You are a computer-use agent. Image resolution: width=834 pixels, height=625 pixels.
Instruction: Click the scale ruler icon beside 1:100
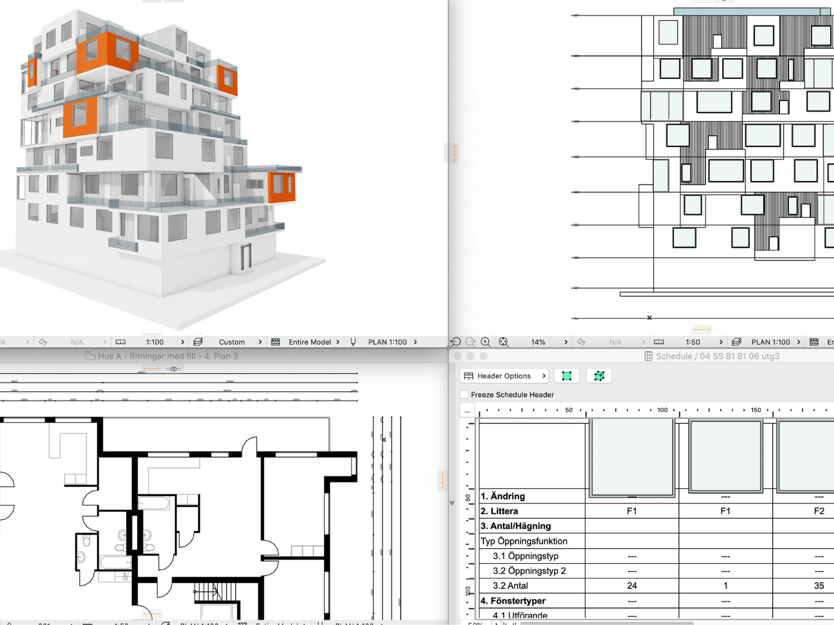(x=120, y=342)
